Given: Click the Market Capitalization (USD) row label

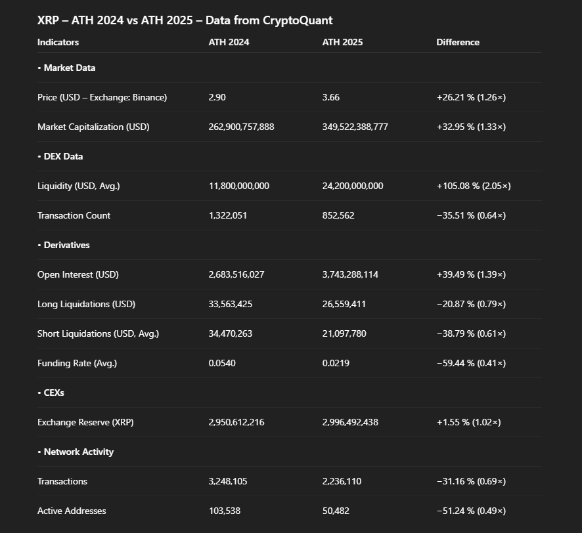Looking at the screenshot, I should point(93,127).
